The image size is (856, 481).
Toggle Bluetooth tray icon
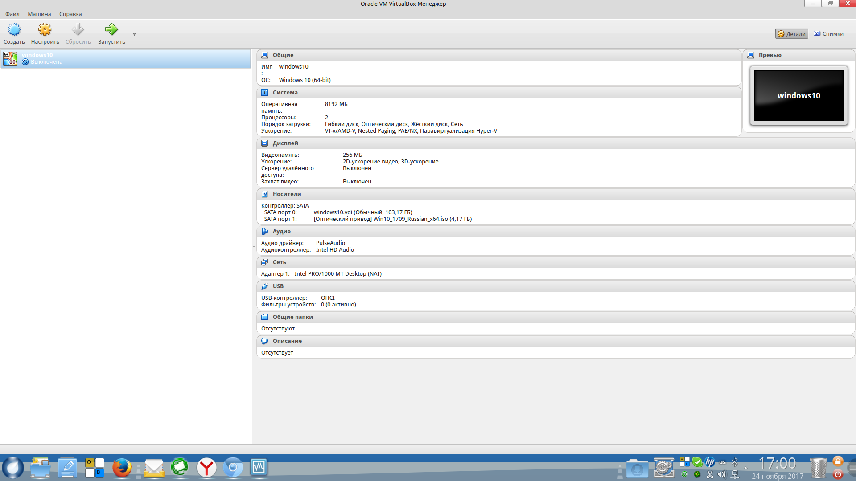(x=735, y=462)
